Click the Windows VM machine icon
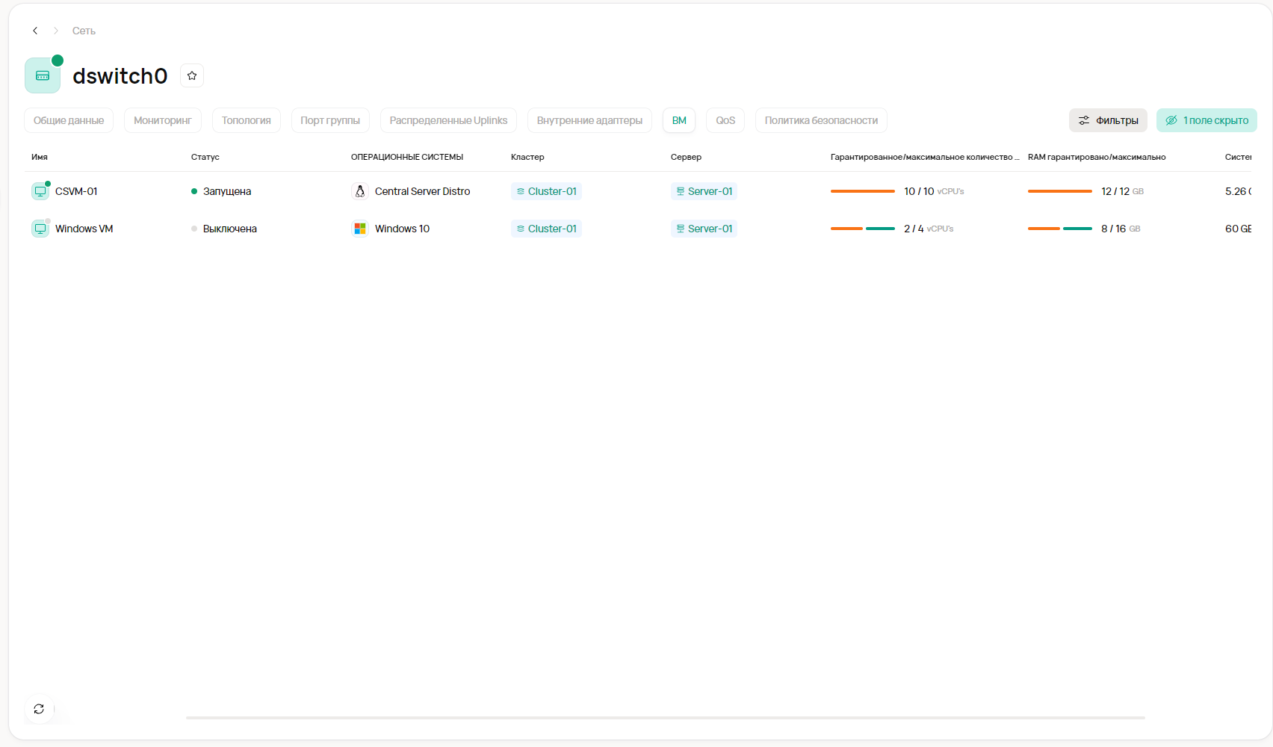 pos(40,229)
